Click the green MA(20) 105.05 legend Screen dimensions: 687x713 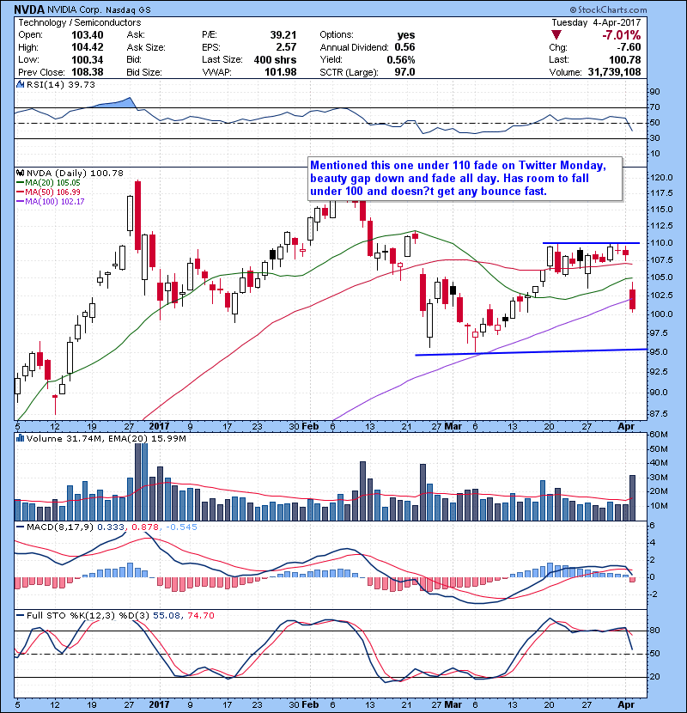coord(48,183)
